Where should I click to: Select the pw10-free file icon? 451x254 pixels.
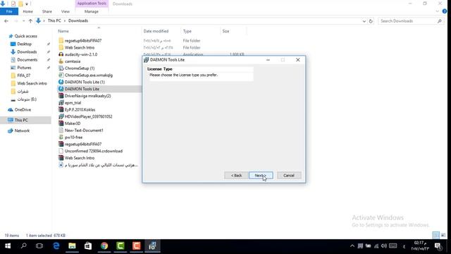pyautogui.click(x=61, y=138)
